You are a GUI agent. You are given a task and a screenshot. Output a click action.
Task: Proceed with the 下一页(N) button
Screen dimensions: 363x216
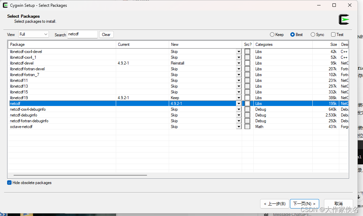(x=305, y=204)
